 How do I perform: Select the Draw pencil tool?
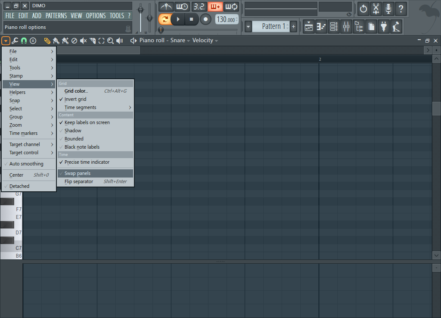47,41
